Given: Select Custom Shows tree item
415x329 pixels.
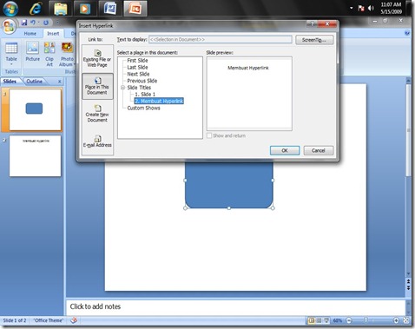Looking at the screenshot, I should (143, 108).
